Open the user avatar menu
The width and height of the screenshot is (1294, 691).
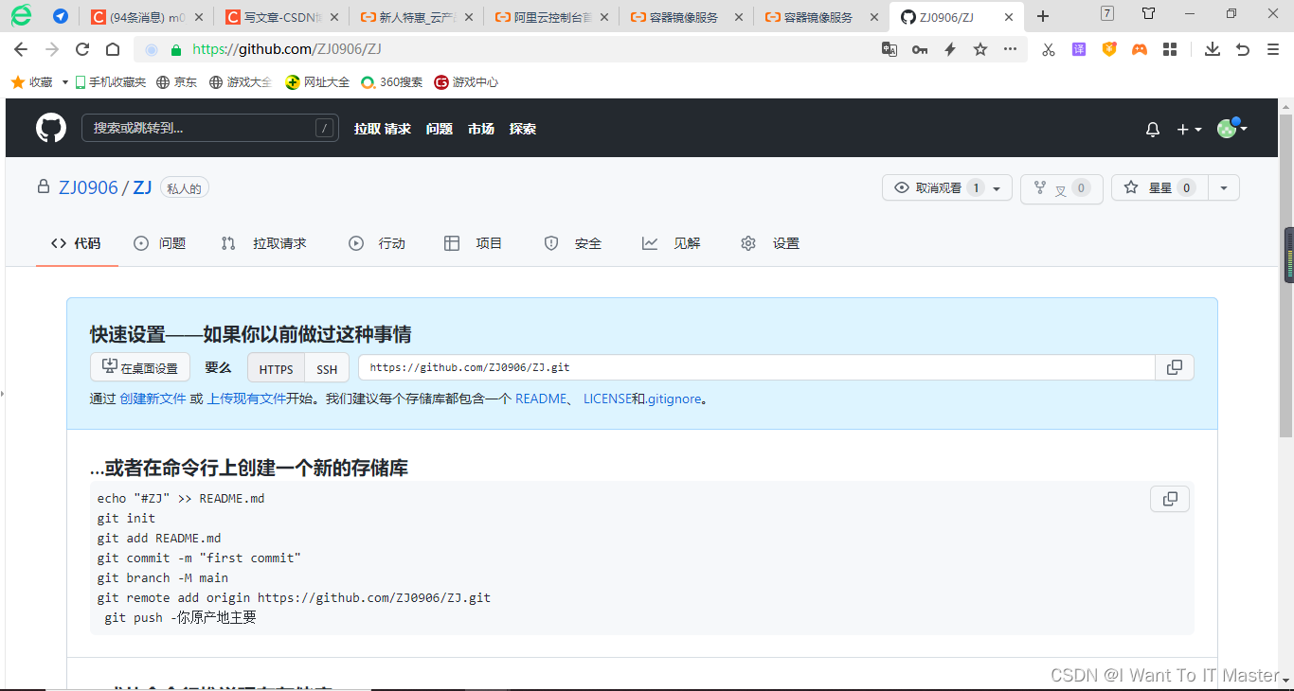pyautogui.click(x=1231, y=128)
